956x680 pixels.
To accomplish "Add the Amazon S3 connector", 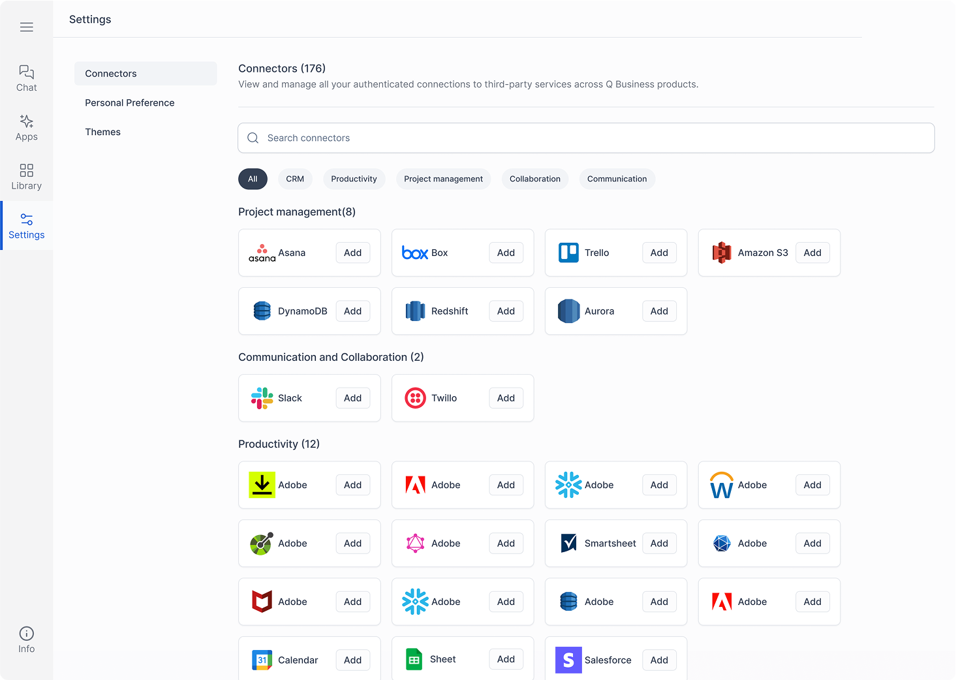I will pos(813,253).
